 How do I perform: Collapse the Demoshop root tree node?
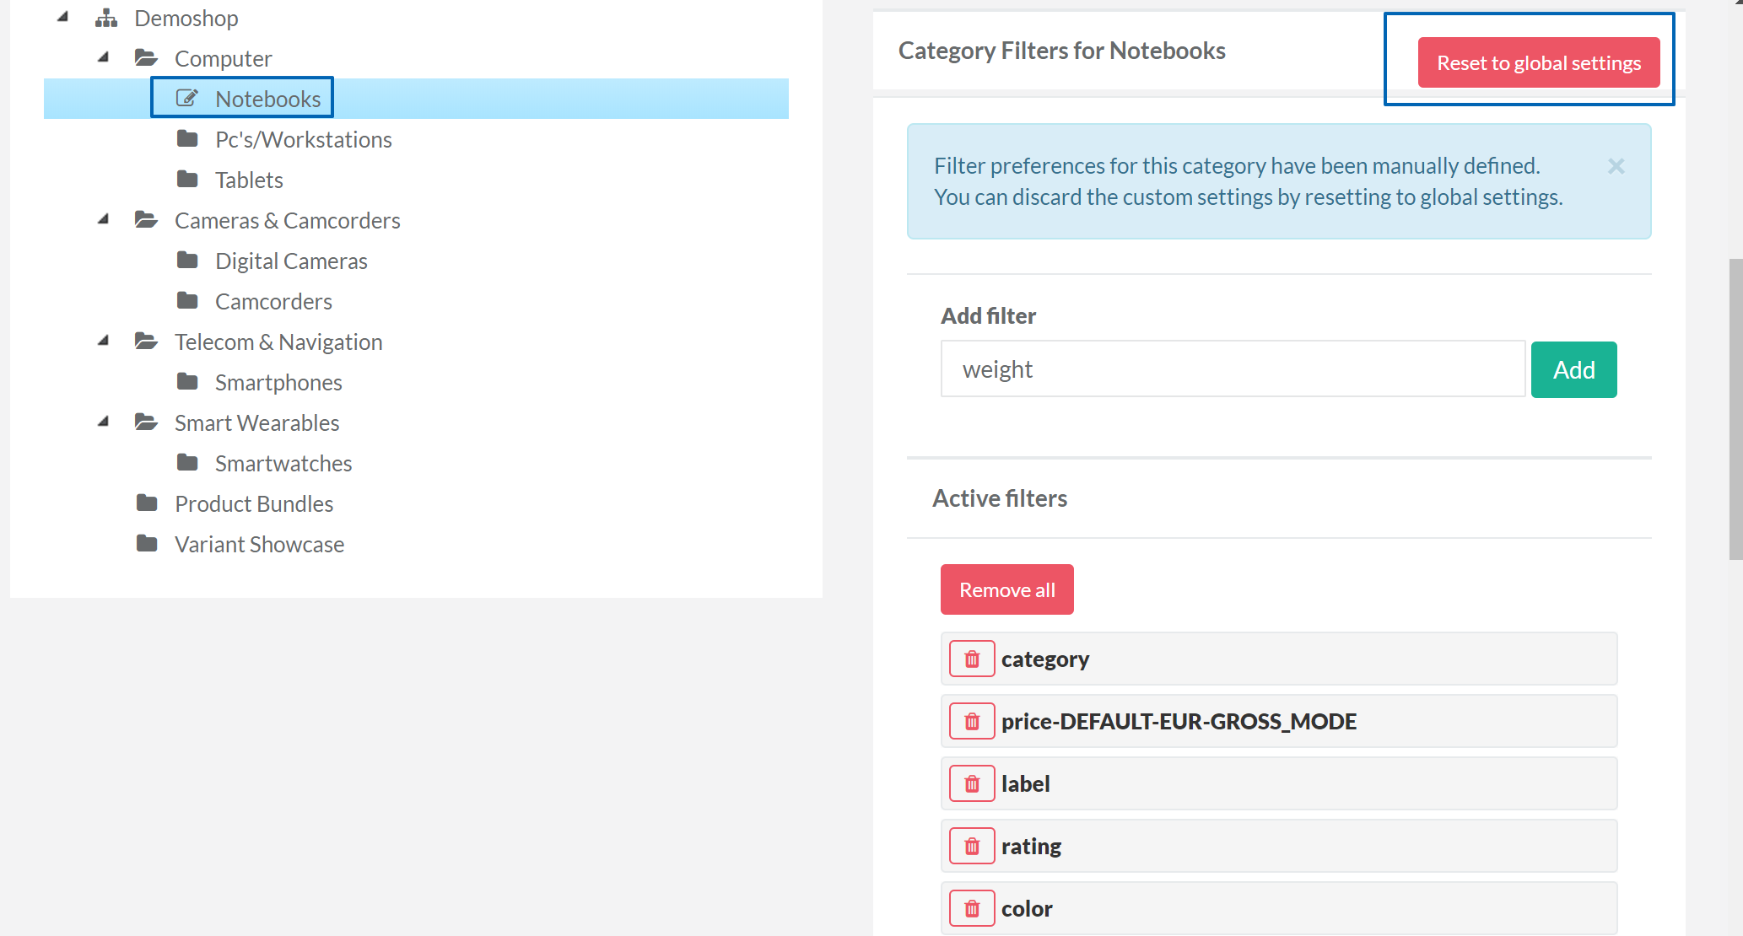point(62,17)
